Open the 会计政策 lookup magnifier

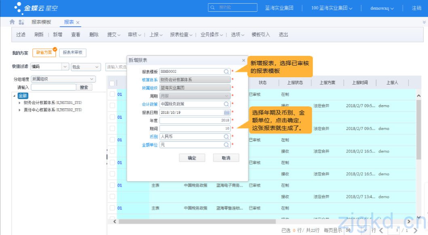pyautogui.click(x=226, y=104)
